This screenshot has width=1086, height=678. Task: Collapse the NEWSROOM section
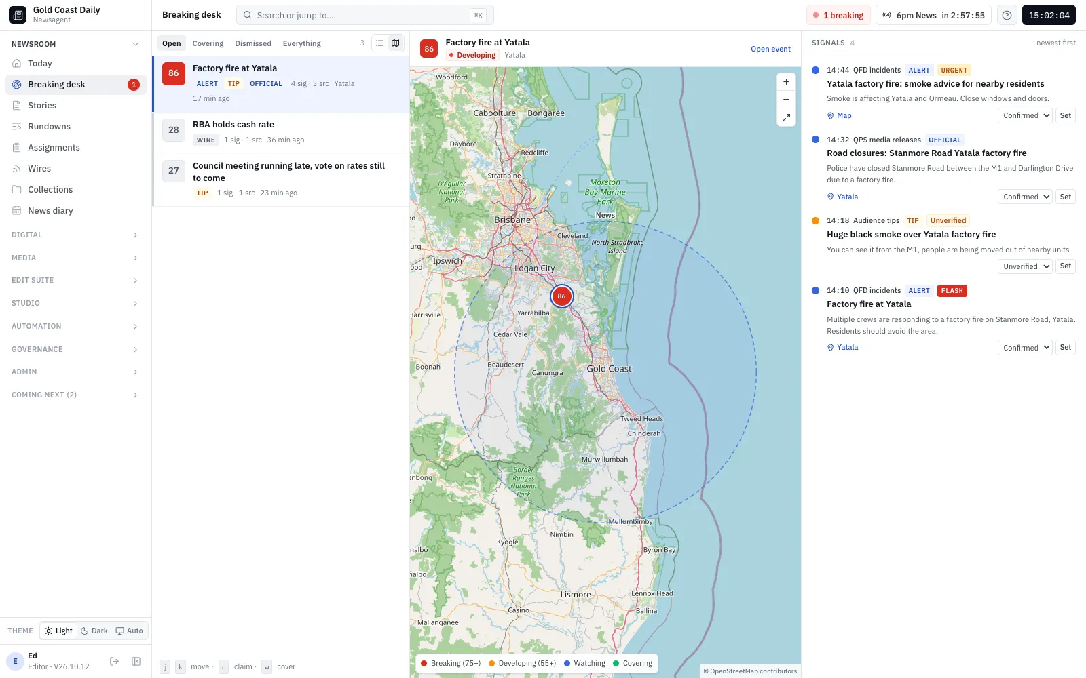(x=75, y=44)
